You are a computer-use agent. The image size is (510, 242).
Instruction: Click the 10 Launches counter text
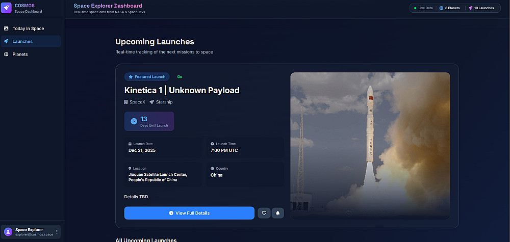tap(484, 8)
